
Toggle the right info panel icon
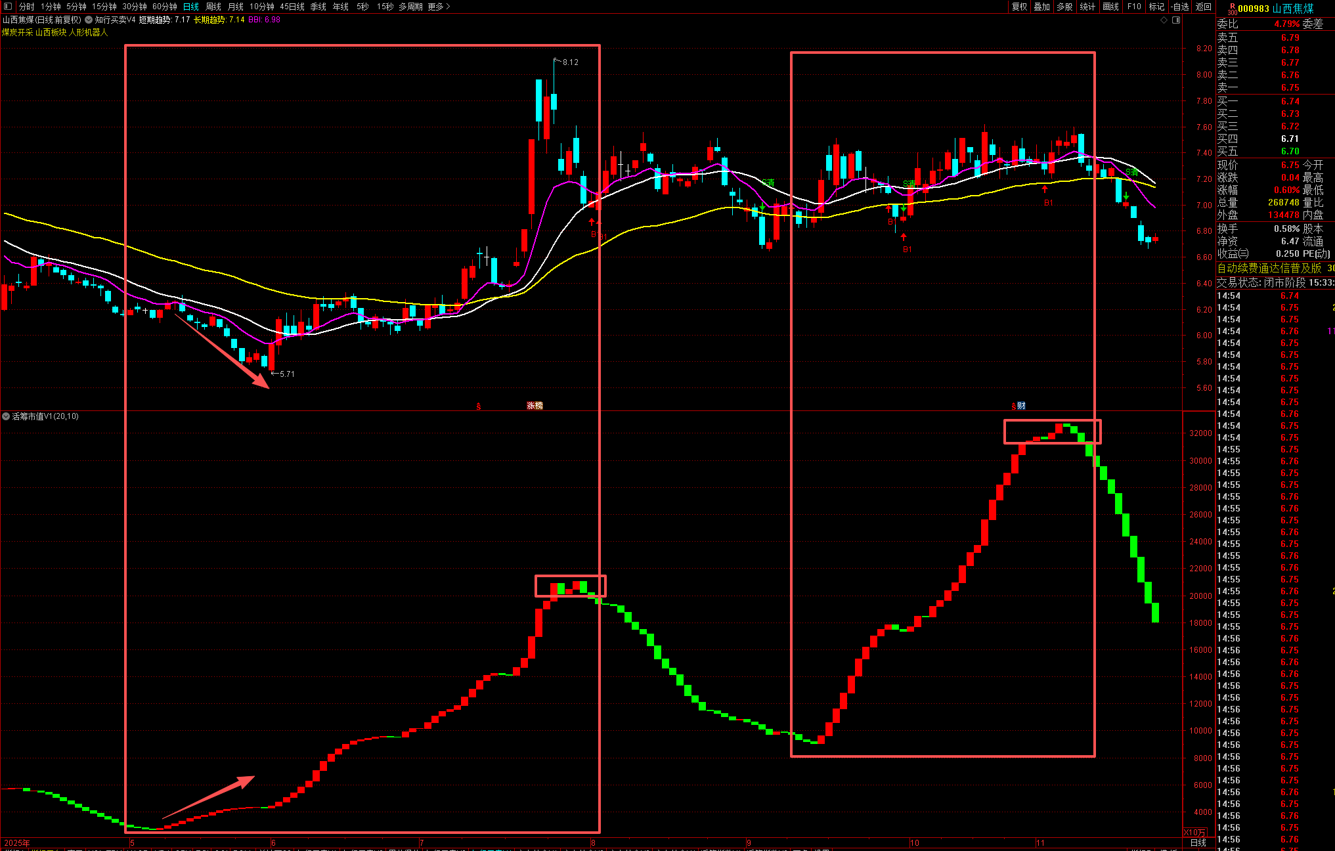click(x=1176, y=20)
